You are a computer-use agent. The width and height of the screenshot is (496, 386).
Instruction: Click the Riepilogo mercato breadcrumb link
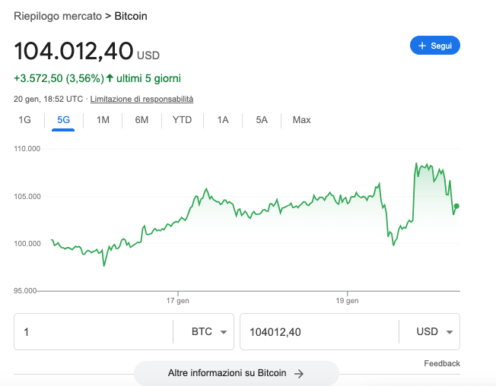(58, 16)
